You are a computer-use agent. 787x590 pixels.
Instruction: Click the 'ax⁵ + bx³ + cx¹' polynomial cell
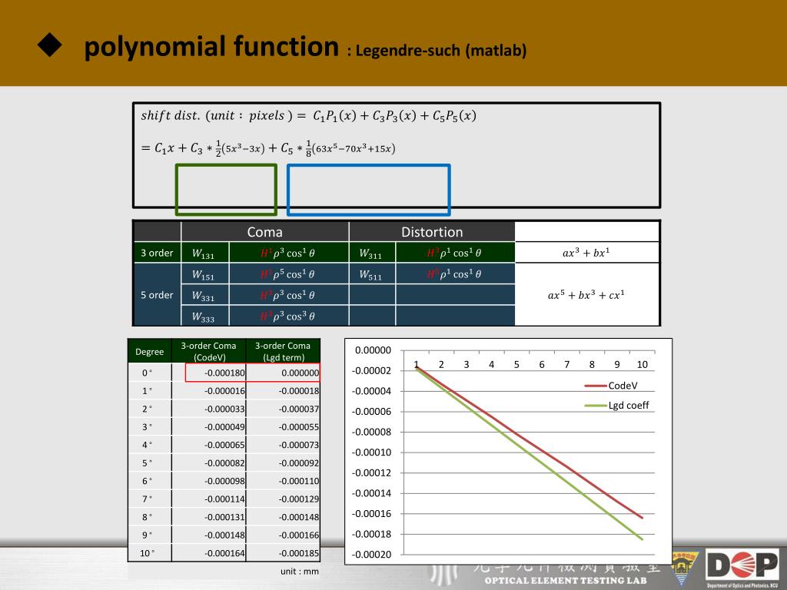coord(586,294)
